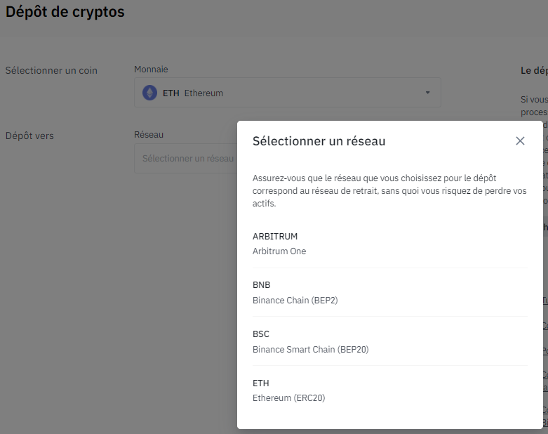Select ETH Ethereum (ERC20) network option
This screenshot has height=434, width=548.
(x=389, y=390)
